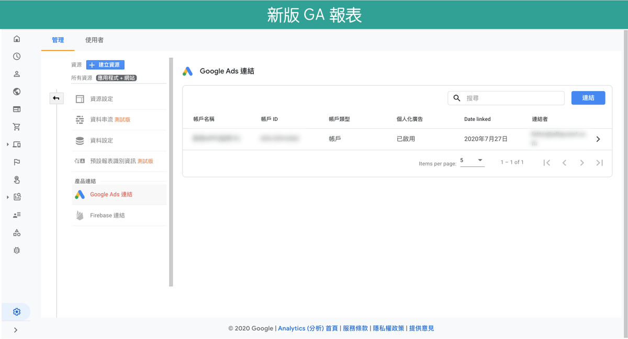Switch to the 管理 tab
Screen dimensions: 628x339
tap(58, 40)
